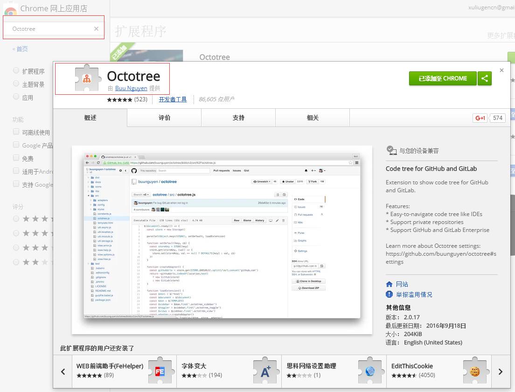The image size is (515, 392).
Task: Click the 思科网络设置助理 extension title
Action: click(311, 366)
